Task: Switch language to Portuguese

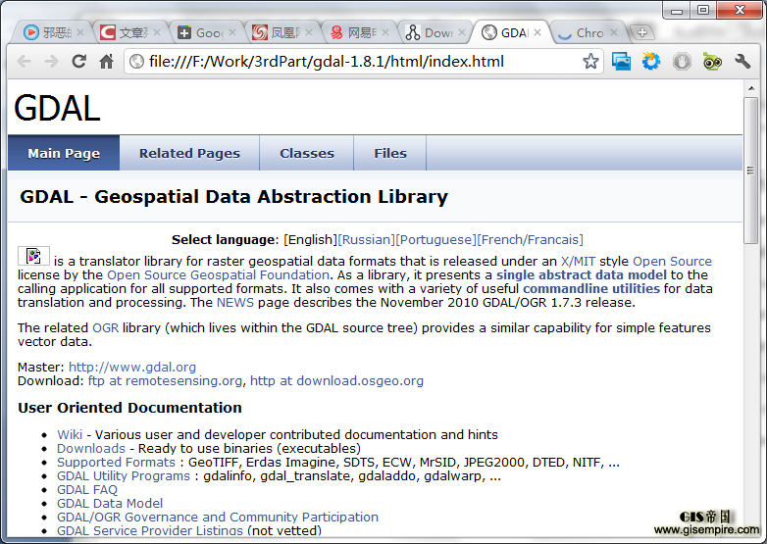Action: click(435, 239)
